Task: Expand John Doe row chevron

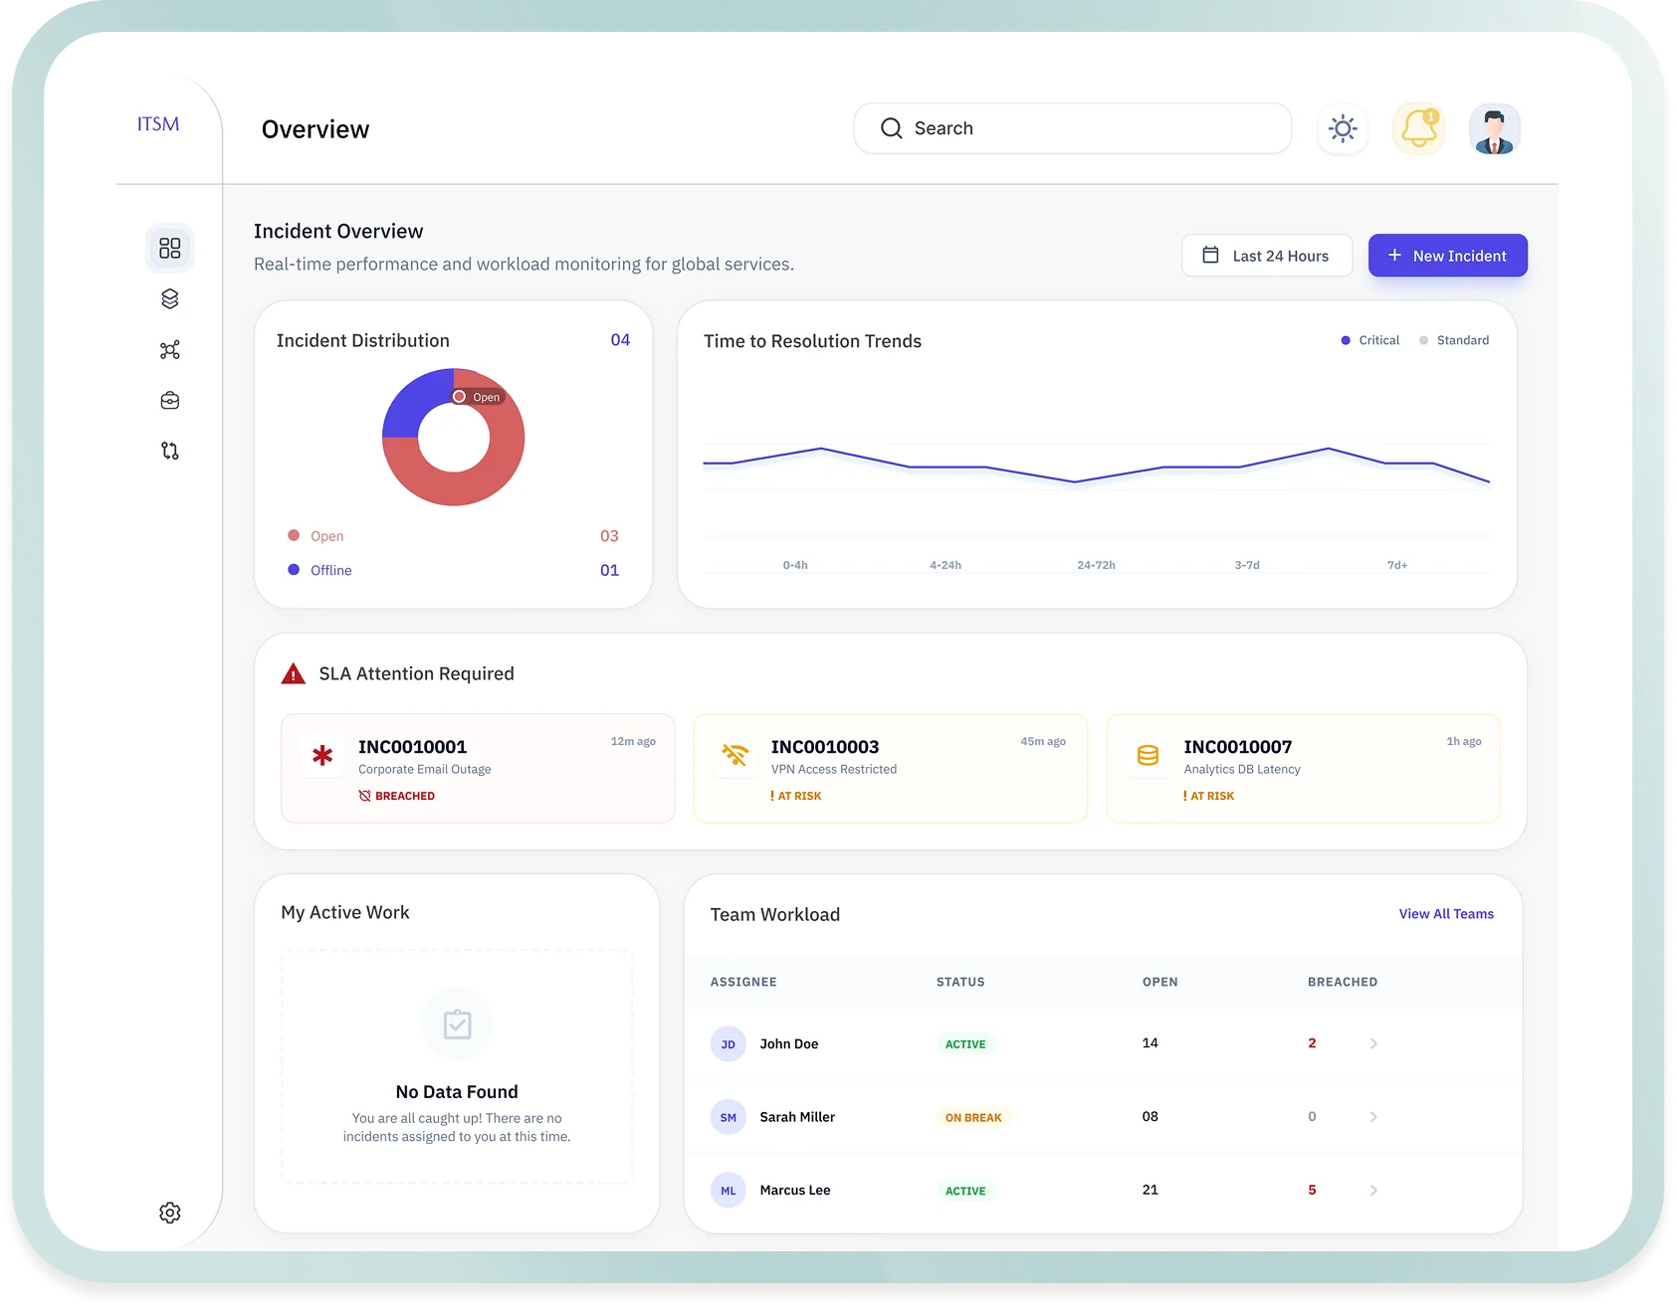Action: click(x=1373, y=1043)
